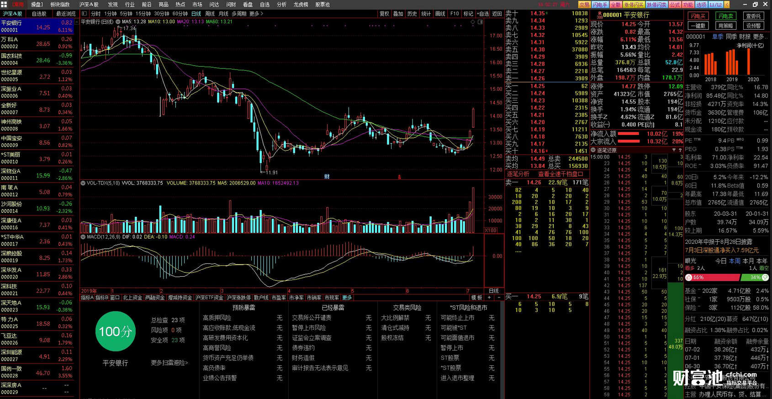The width and height of the screenshot is (772, 399).
Task: Click the X100 volume scale label
Action: click(x=491, y=230)
